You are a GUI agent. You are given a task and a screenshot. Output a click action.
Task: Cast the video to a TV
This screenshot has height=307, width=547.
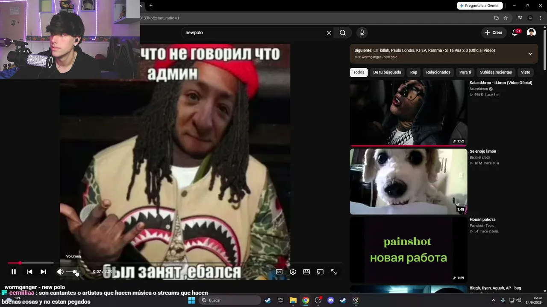pos(320,272)
